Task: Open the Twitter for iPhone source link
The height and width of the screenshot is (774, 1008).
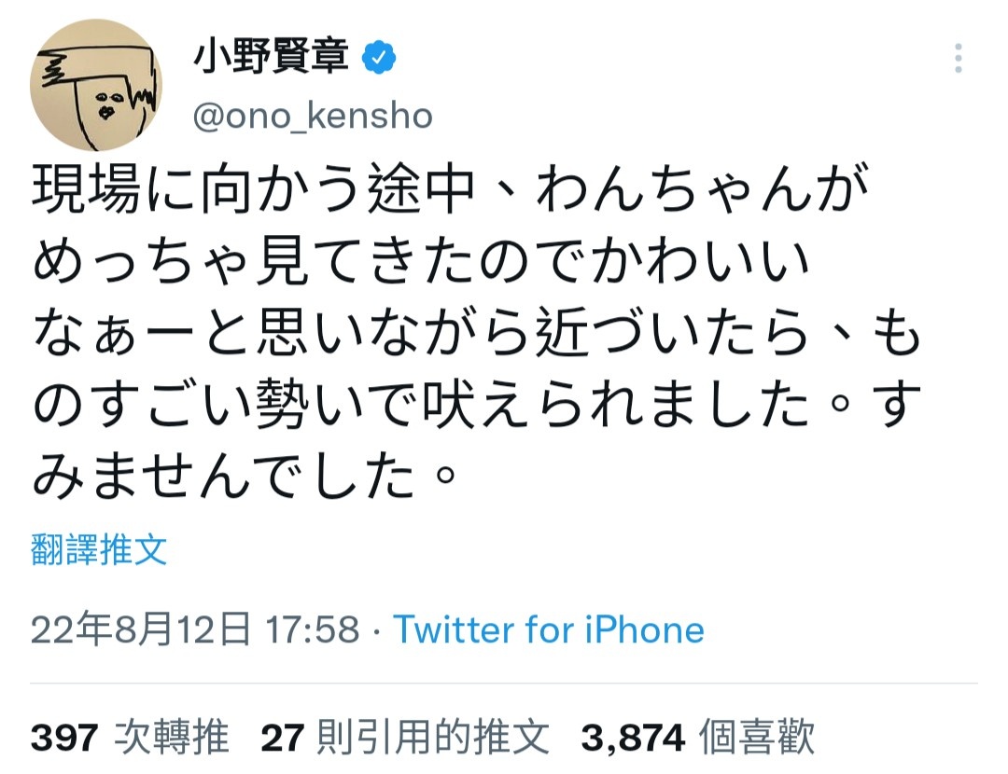Action: click(549, 629)
